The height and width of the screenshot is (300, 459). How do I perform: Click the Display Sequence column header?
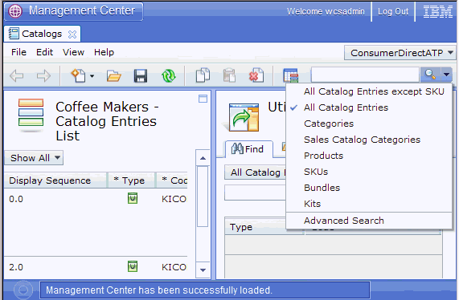click(x=55, y=180)
